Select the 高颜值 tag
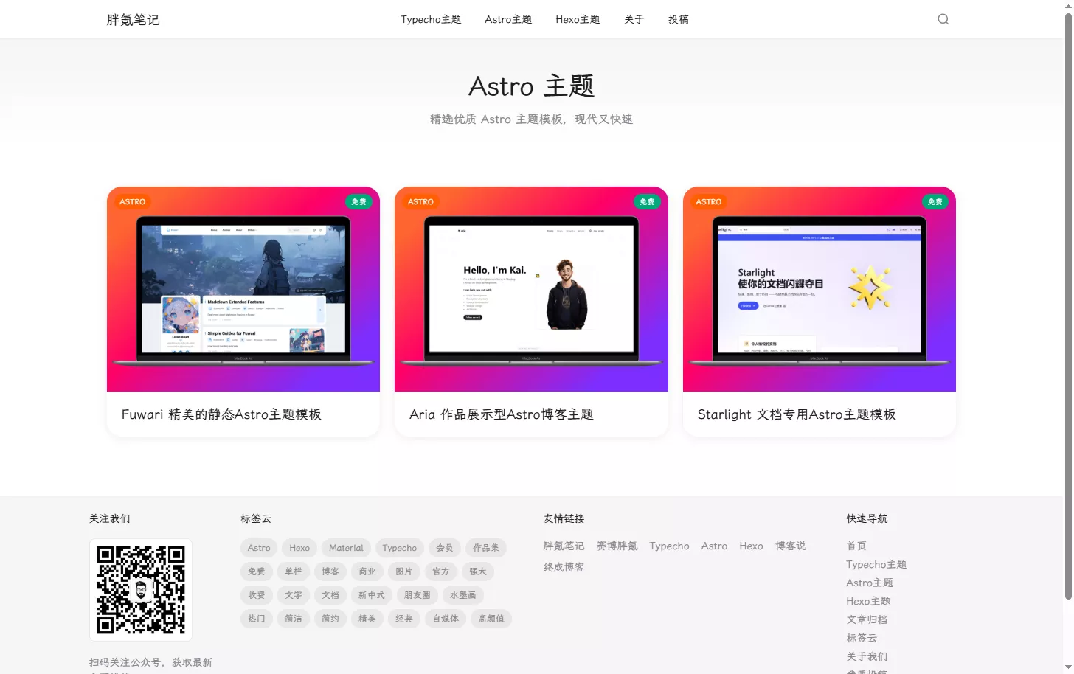Viewport: 1074px width, 674px height. (491, 619)
